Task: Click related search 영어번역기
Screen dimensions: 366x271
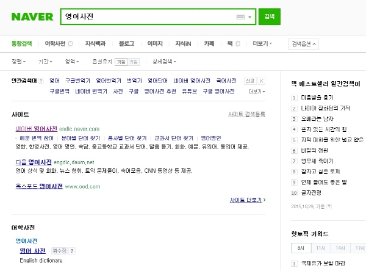Action: coord(109,81)
